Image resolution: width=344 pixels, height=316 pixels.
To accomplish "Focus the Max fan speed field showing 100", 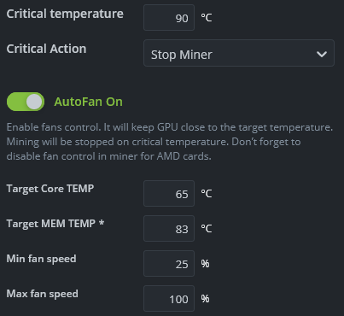I will tap(169, 299).
